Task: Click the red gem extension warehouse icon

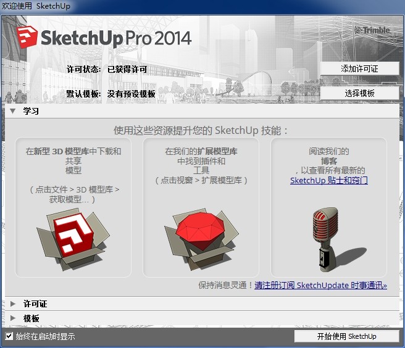Action: pos(201,239)
